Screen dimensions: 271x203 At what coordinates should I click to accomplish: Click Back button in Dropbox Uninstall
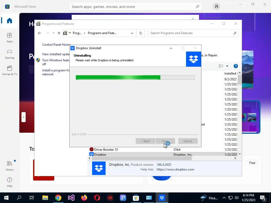coord(145,141)
